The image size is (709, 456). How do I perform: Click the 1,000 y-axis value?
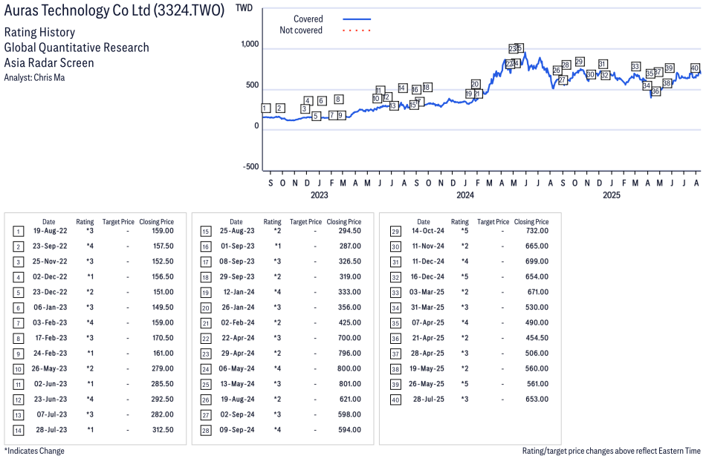coord(250,44)
